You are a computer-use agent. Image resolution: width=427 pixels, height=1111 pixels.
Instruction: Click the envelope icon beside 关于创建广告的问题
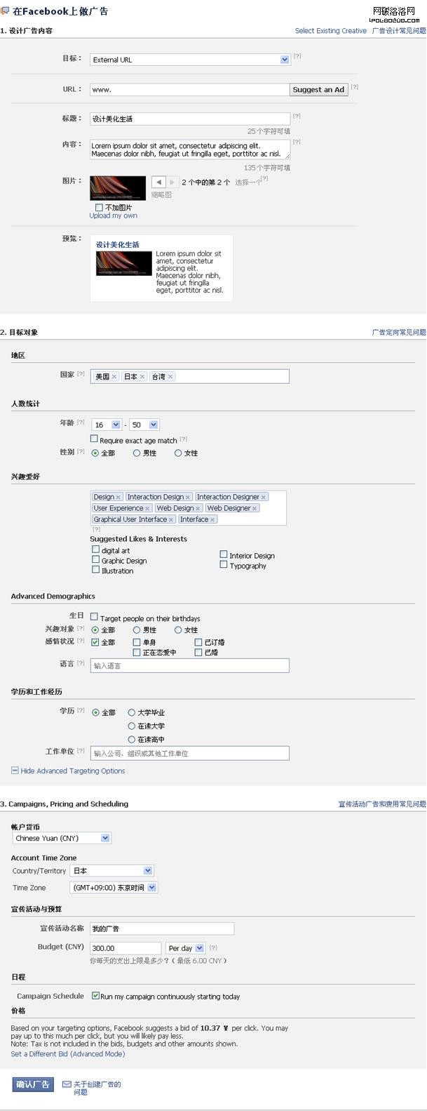point(67,1084)
